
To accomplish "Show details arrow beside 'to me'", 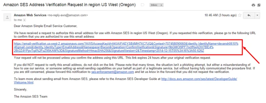I will [x=24, y=20].
